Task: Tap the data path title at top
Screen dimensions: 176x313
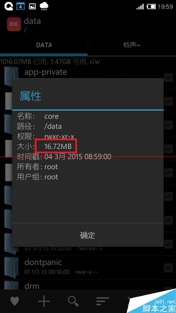Action: coord(32,21)
